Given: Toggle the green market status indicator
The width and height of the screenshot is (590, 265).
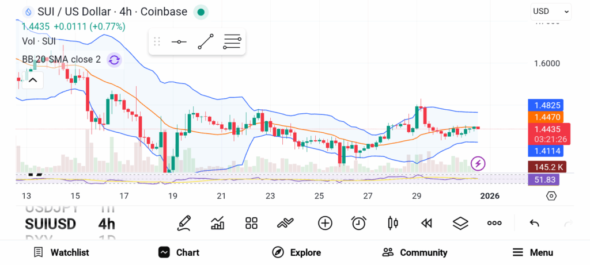Looking at the screenshot, I should (x=200, y=11).
